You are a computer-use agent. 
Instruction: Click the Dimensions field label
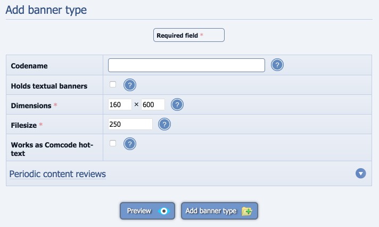[31, 106]
